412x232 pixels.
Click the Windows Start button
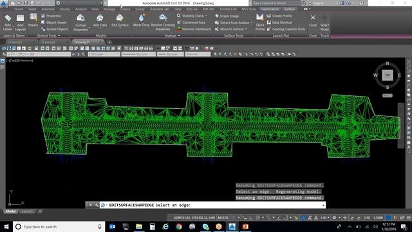(x=6, y=226)
